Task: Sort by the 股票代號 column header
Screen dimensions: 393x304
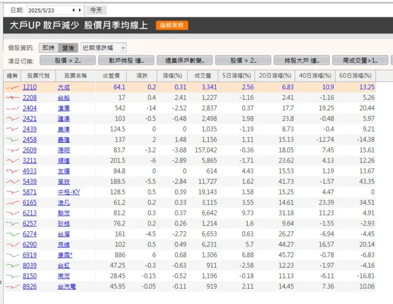Action: (38, 76)
